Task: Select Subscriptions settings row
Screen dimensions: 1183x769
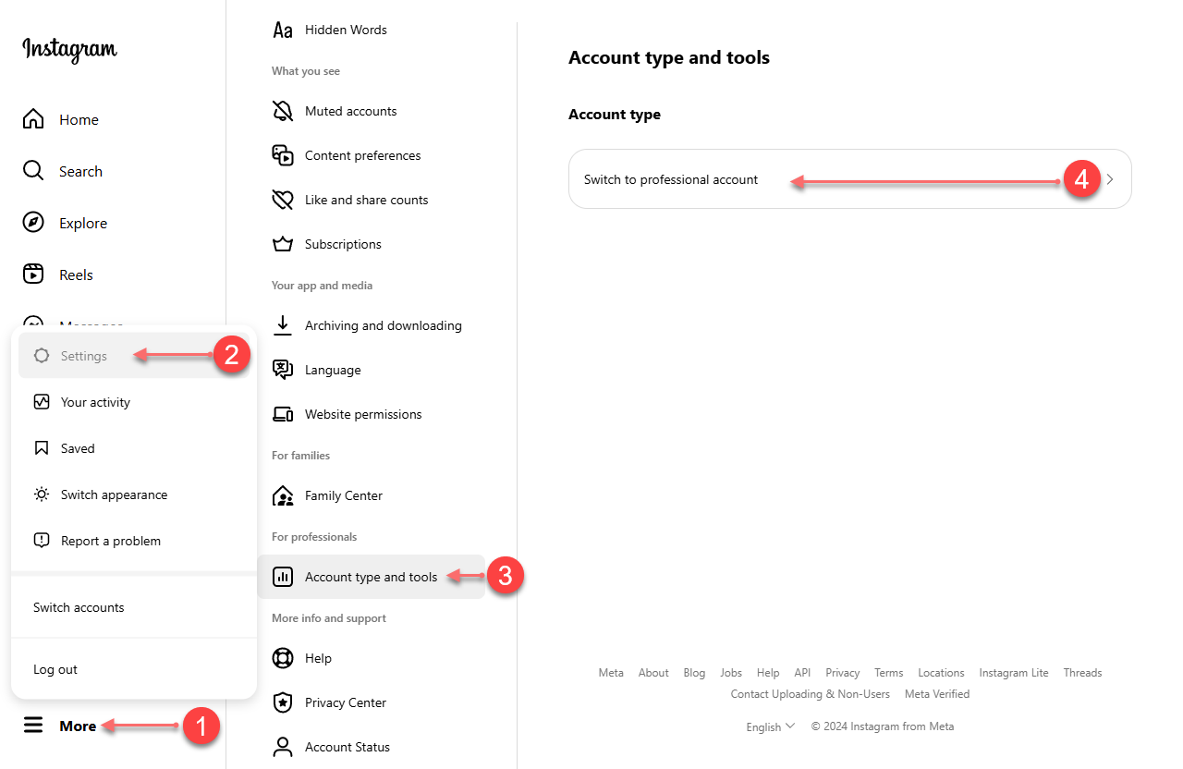Action: [x=371, y=244]
